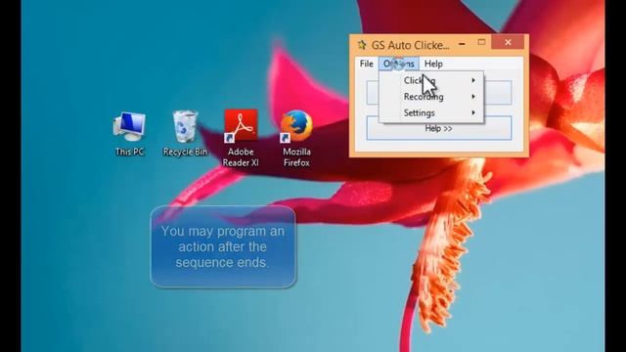Viewport: 626px width, 352px height.
Task: Click the GS Auto Clicker title icon
Action: click(x=362, y=45)
